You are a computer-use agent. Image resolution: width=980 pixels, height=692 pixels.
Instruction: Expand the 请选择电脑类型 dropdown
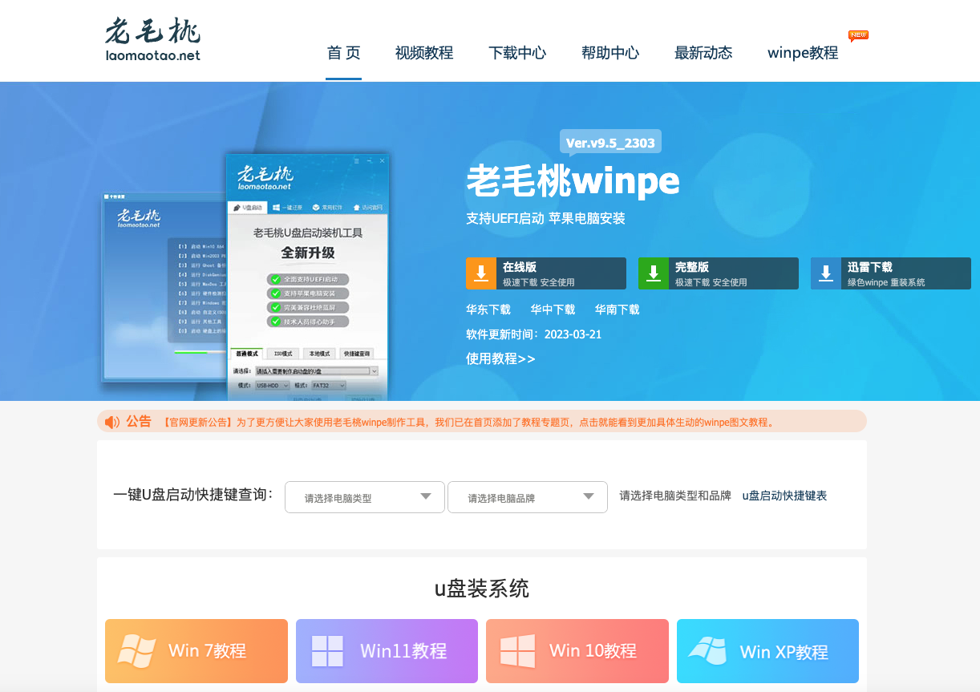365,497
